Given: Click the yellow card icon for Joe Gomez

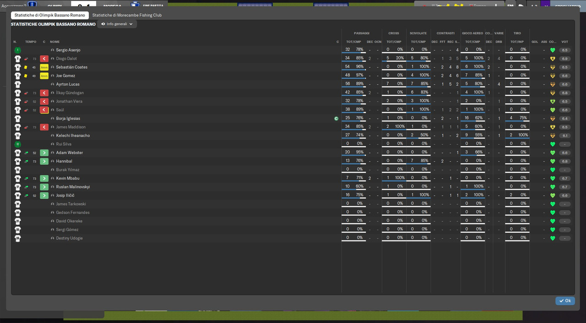Looking at the screenshot, I should [26, 76].
